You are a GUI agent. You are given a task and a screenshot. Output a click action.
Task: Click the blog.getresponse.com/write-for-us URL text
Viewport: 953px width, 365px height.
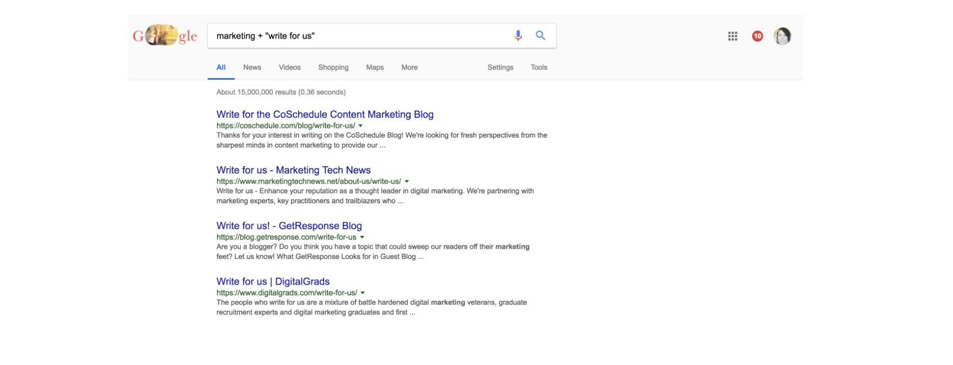pyautogui.click(x=286, y=237)
